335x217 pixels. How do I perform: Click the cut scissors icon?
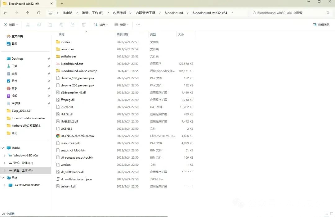[x=28, y=25]
